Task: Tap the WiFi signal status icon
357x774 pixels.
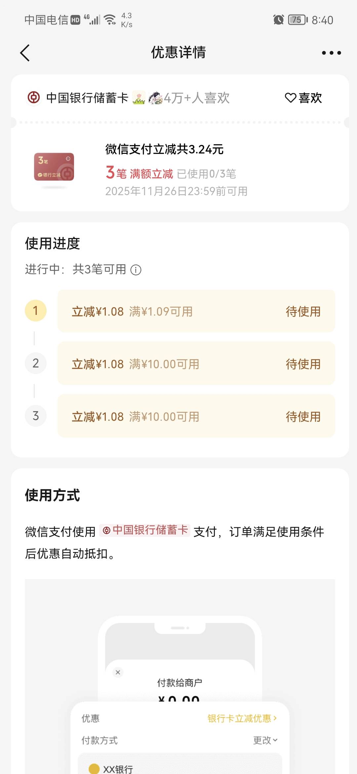Action: coord(110,20)
